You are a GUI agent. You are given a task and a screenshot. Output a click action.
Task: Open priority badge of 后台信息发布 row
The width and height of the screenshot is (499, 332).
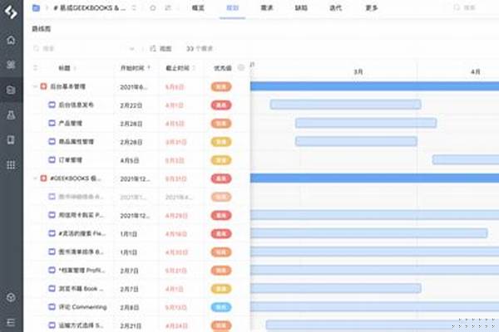click(x=221, y=105)
